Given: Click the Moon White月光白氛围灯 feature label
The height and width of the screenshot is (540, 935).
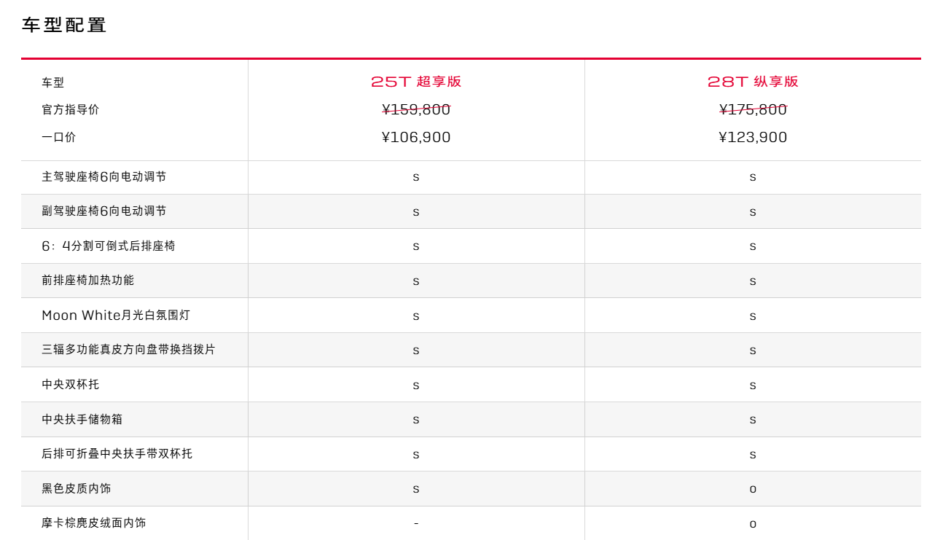Looking at the screenshot, I should pyautogui.click(x=116, y=316).
